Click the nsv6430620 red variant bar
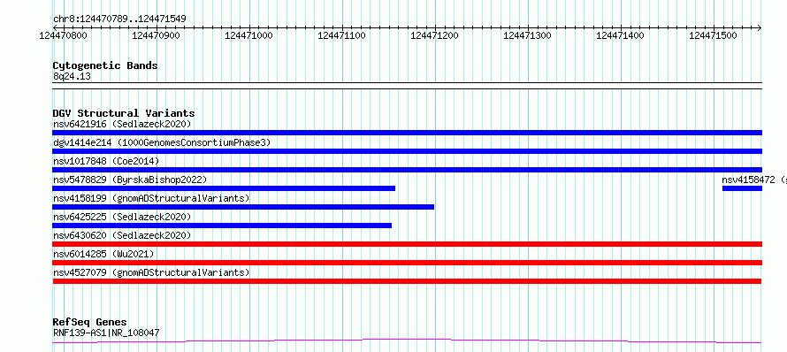 (407, 244)
